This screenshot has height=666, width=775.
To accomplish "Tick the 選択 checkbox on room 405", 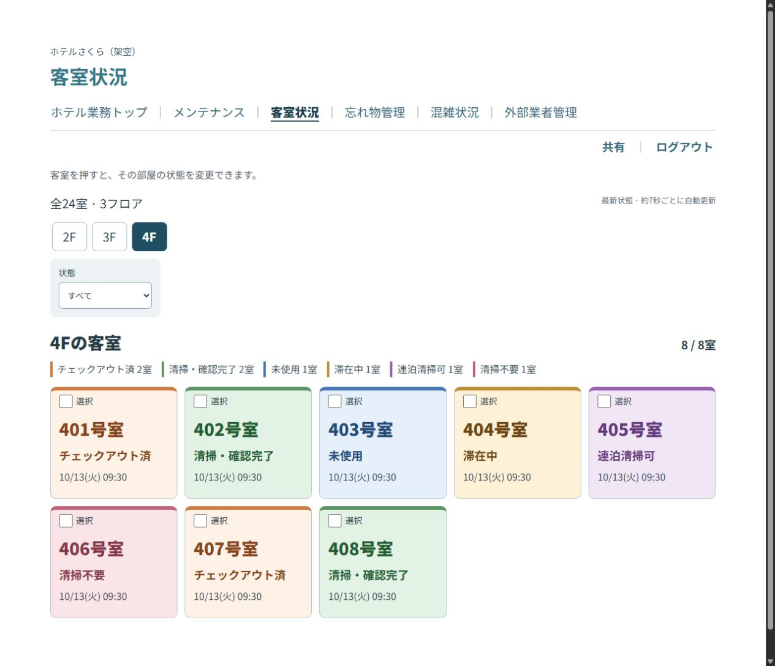I will pyautogui.click(x=604, y=401).
